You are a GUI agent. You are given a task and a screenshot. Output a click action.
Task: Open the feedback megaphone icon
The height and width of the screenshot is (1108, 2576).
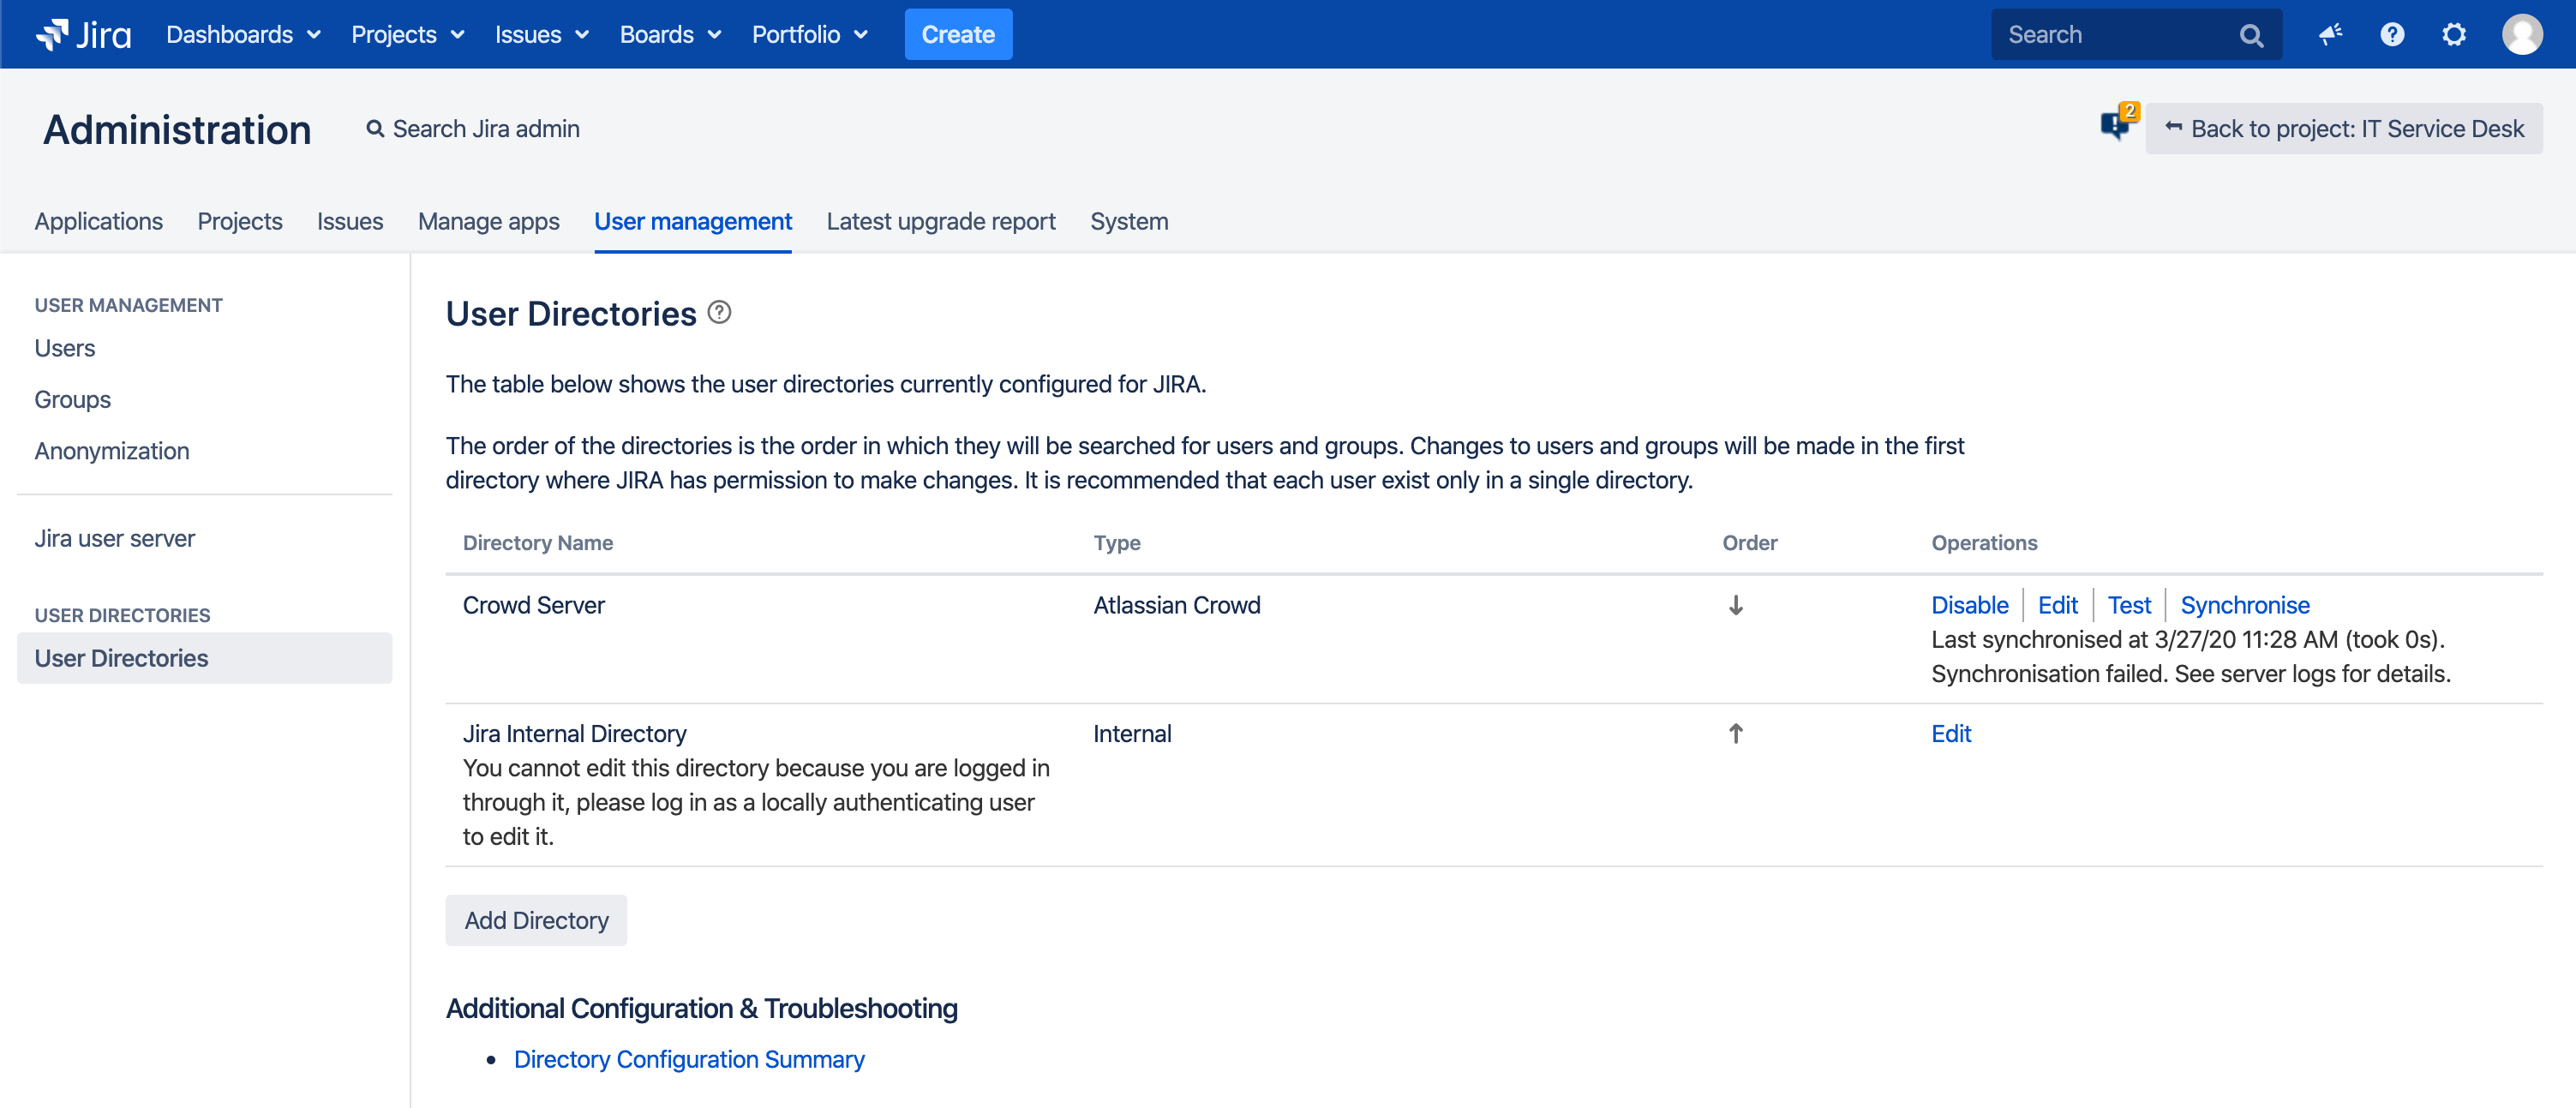point(2330,34)
